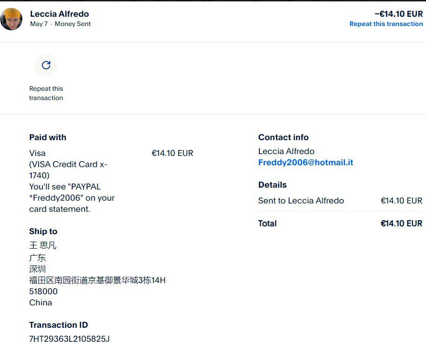This screenshot has width=426, height=352.
Task: Click the "Sent to Leccia Alfredo" detail line
Action: pyautogui.click(x=301, y=201)
